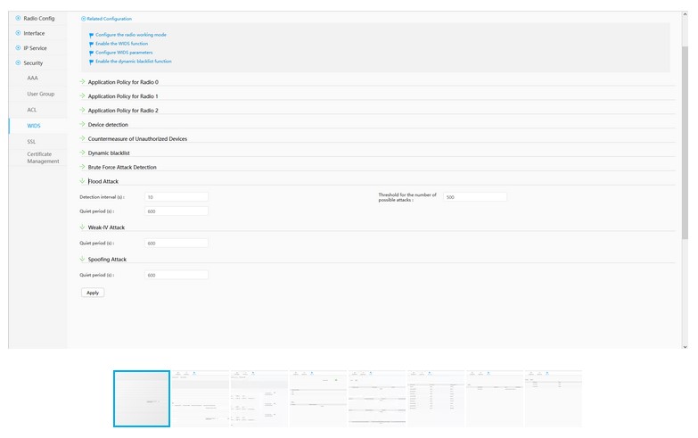Collapse the Flood Attack section

coord(83,181)
